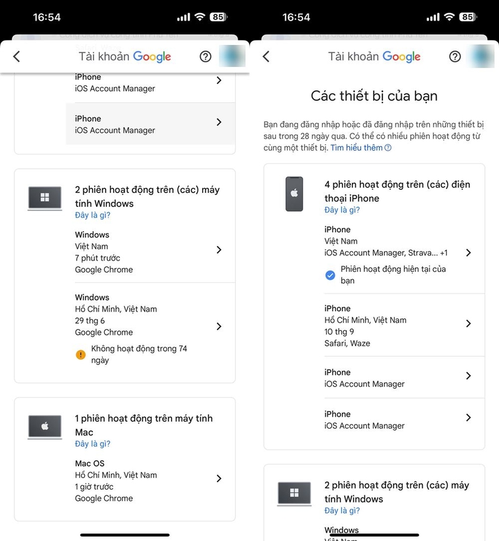Tap blurred profile avatar in left phone
499x541 pixels.
pyautogui.click(x=232, y=56)
